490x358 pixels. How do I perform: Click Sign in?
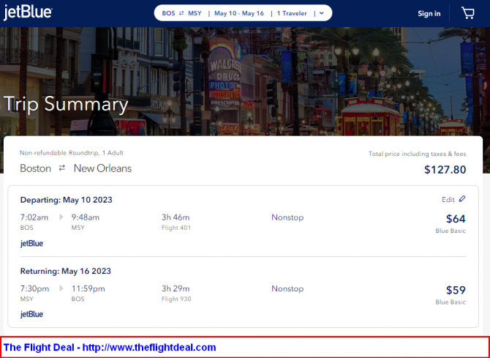(429, 13)
